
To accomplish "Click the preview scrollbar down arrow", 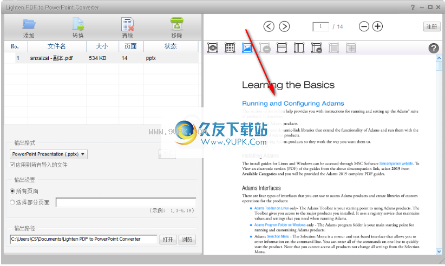I will 439,251.
